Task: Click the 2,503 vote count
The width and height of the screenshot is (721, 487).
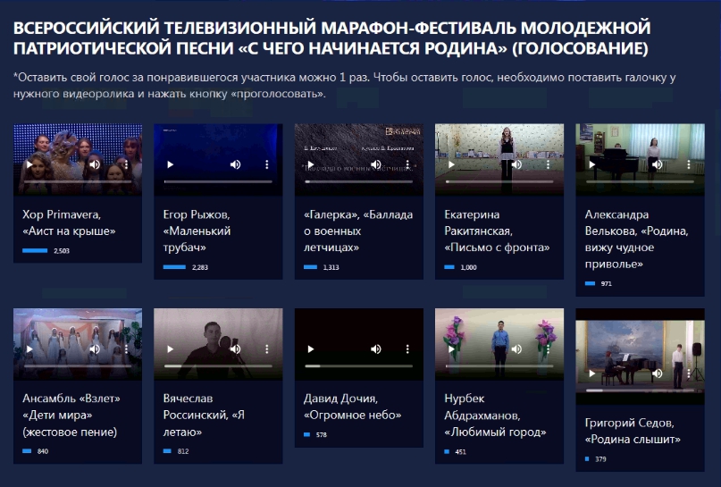Action: (x=62, y=250)
